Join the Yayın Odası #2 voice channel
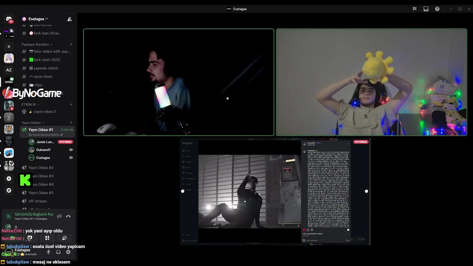 point(48,168)
